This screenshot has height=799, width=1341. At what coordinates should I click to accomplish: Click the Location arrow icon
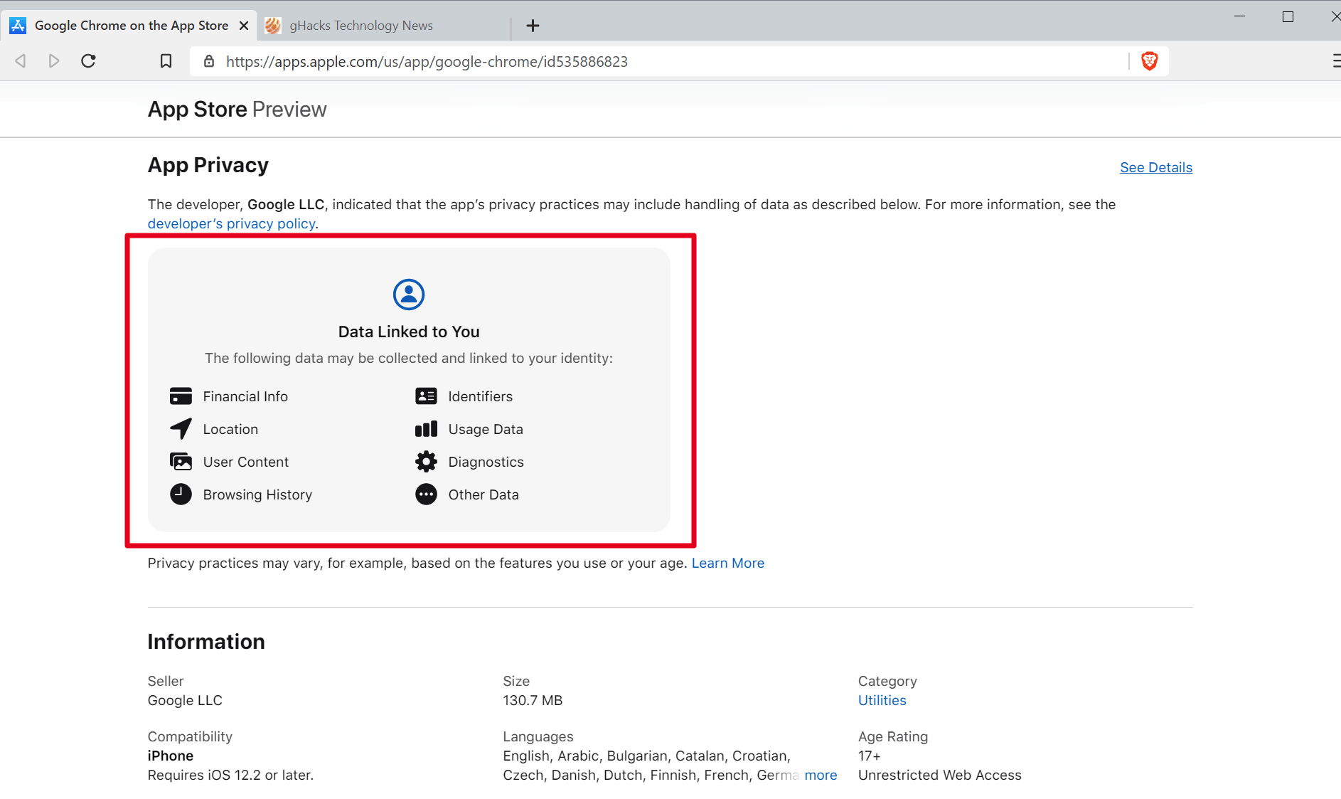pos(181,428)
